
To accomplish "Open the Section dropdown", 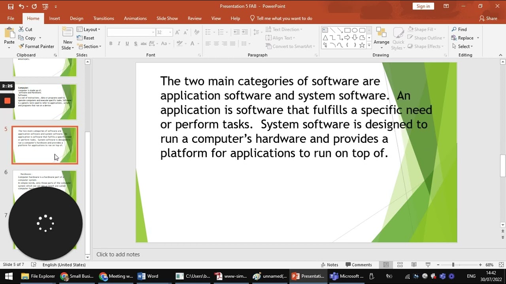I will [x=89, y=46].
